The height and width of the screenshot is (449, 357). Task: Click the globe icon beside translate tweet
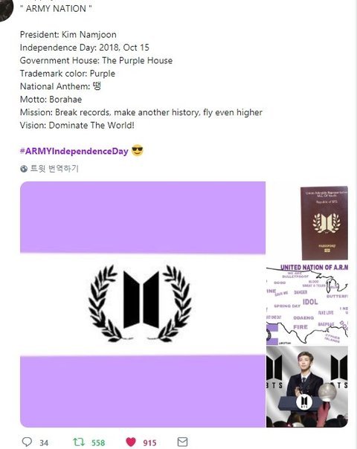click(x=24, y=169)
